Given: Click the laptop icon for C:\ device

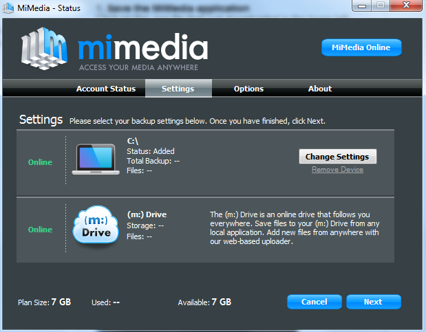Looking at the screenshot, I should 96,159.
